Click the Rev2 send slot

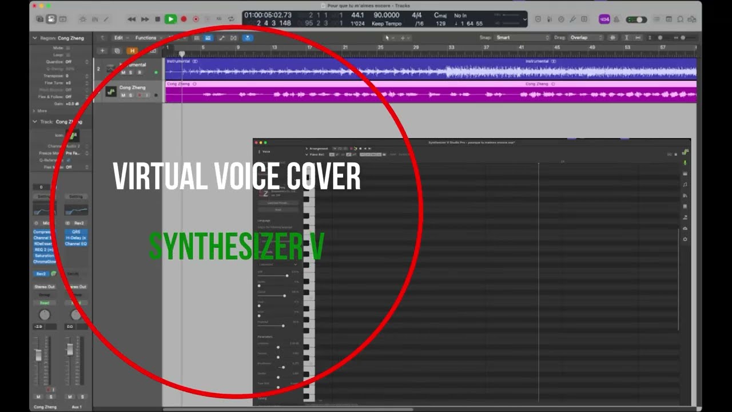[41, 274]
